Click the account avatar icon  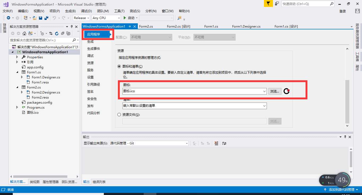pos(357,11)
